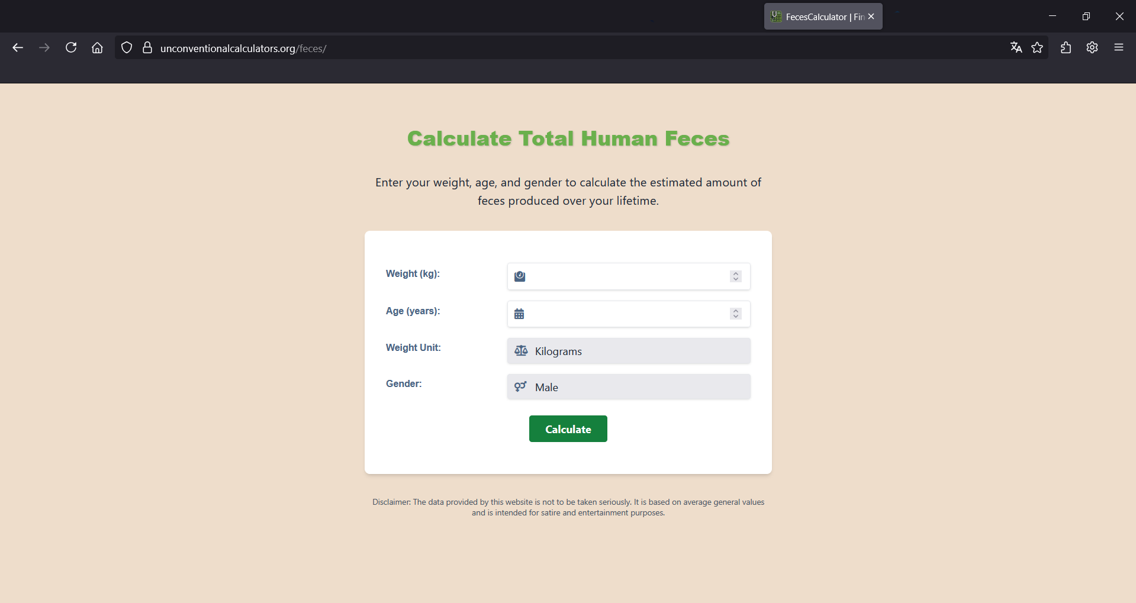Click the balance scale unit icon
Viewport: 1136px width, 603px height.
[x=521, y=351]
